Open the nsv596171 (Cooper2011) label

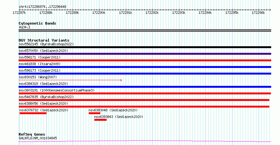[x=40, y=57]
